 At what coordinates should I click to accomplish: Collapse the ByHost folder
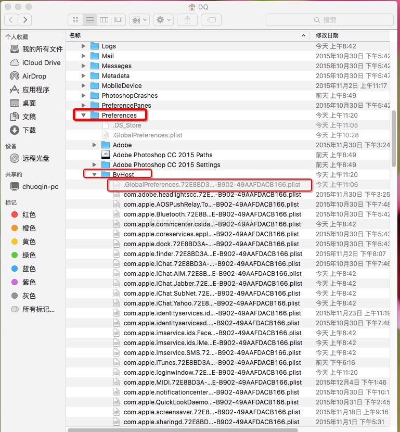(95, 175)
